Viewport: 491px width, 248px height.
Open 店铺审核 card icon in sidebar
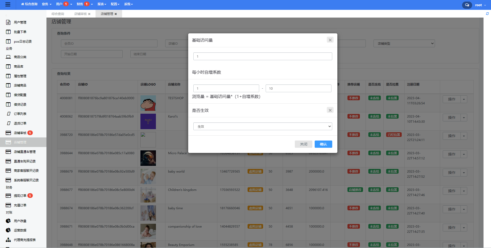click(x=8, y=133)
